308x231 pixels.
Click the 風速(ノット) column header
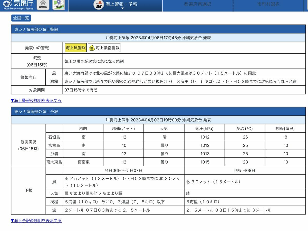(123, 129)
